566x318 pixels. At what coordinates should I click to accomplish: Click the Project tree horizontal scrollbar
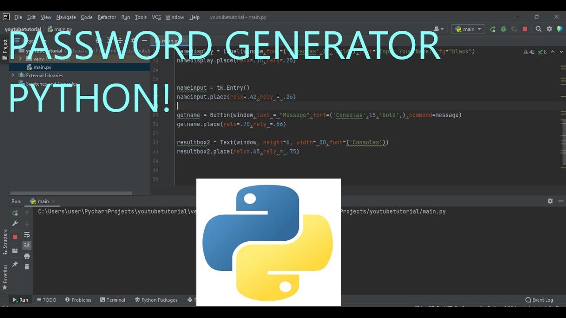(x=71, y=193)
